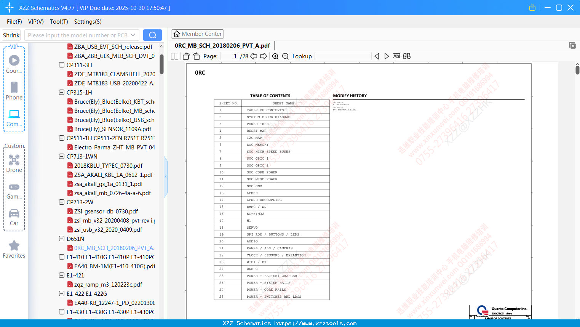580x327 pixels.
Task: Open the Tool(T) menu
Action: pos(59,22)
